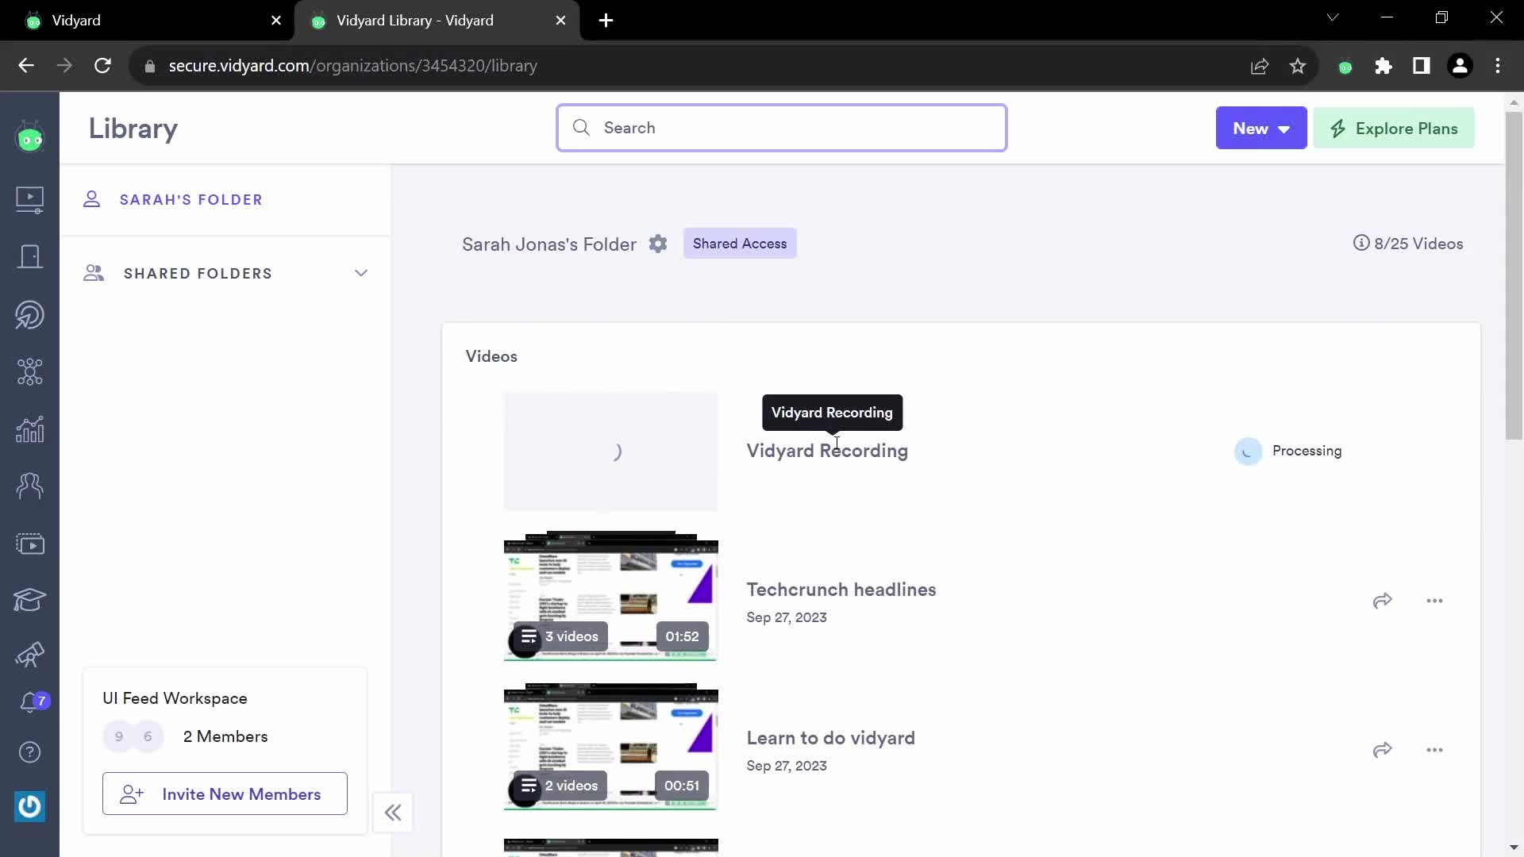The width and height of the screenshot is (1524, 857).
Task: Share the Techcrunch headlines video
Action: pyautogui.click(x=1383, y=601)
